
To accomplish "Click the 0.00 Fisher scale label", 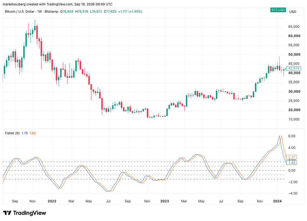I will click(292, 170).
